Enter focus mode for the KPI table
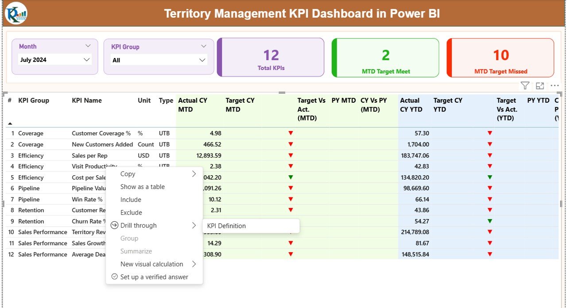The image size is (567, 308). [540, 85]
